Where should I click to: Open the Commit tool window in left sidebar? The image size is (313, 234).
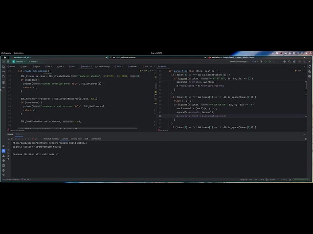(x=3, y=72)
